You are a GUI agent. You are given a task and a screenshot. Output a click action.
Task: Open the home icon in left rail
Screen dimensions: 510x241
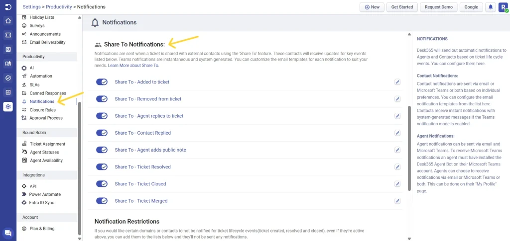point(8,21)
